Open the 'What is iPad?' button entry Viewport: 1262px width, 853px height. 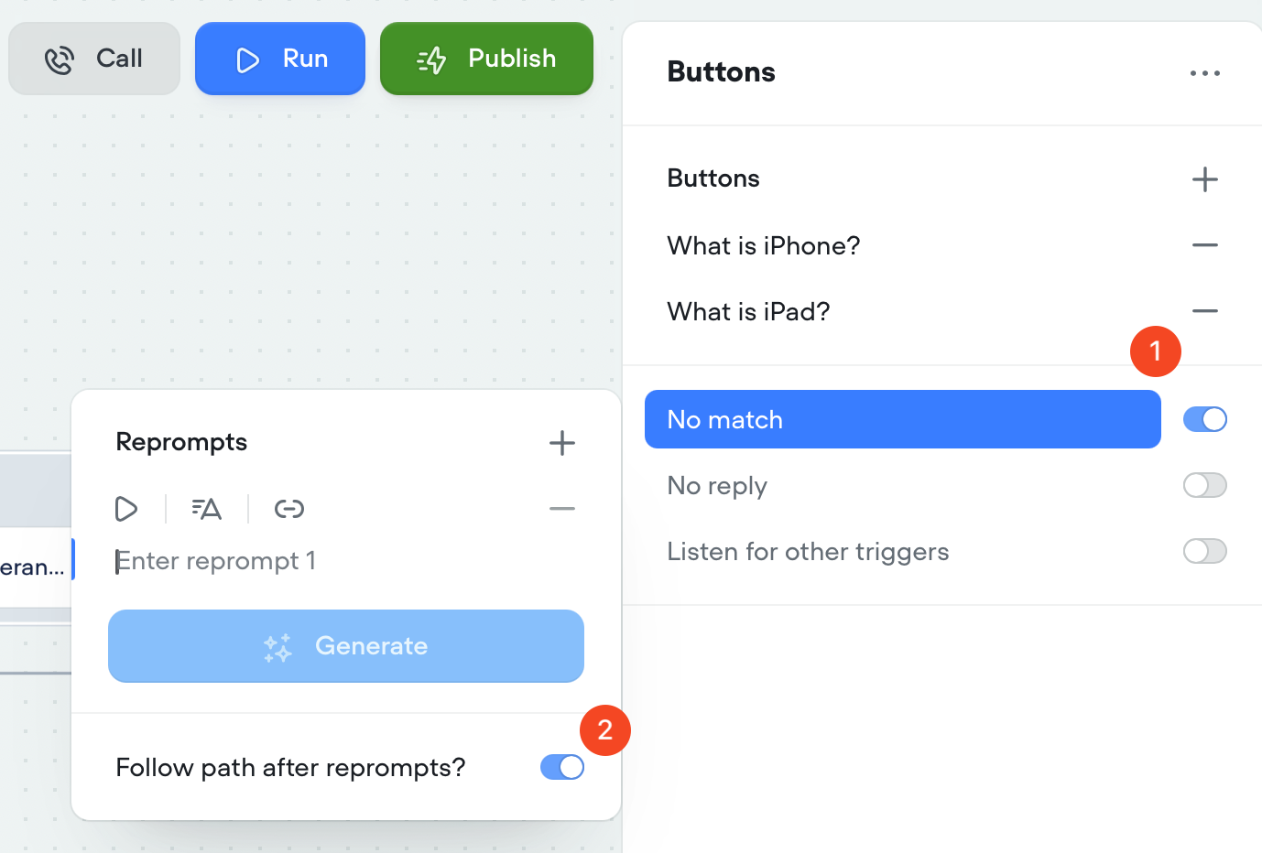748,311
